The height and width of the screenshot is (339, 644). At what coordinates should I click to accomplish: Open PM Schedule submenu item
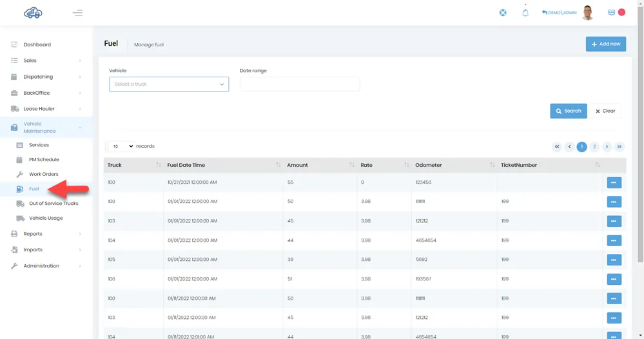pyautogui.click(x=44, y=160)
